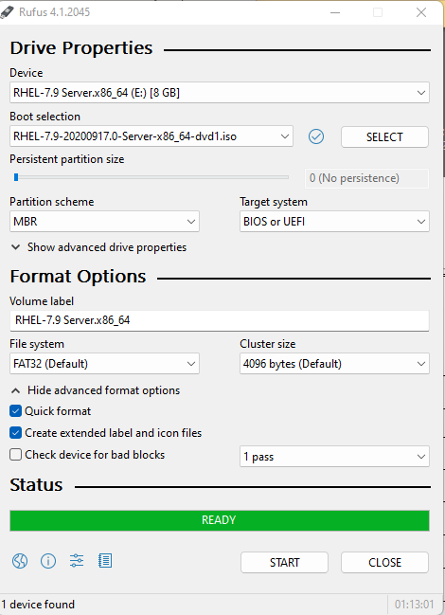The image size is (445, 615).
Task: Click the Status heading
Action: [x=36, y=485]
